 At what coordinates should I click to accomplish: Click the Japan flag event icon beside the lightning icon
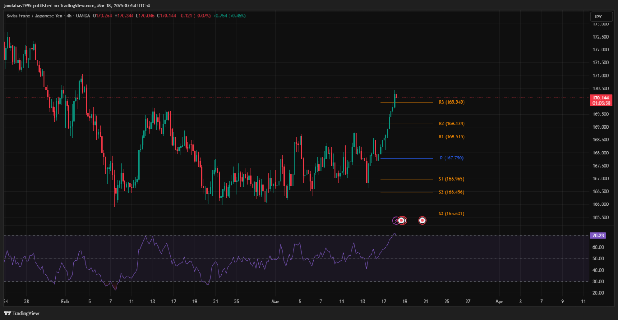point(402,221)
